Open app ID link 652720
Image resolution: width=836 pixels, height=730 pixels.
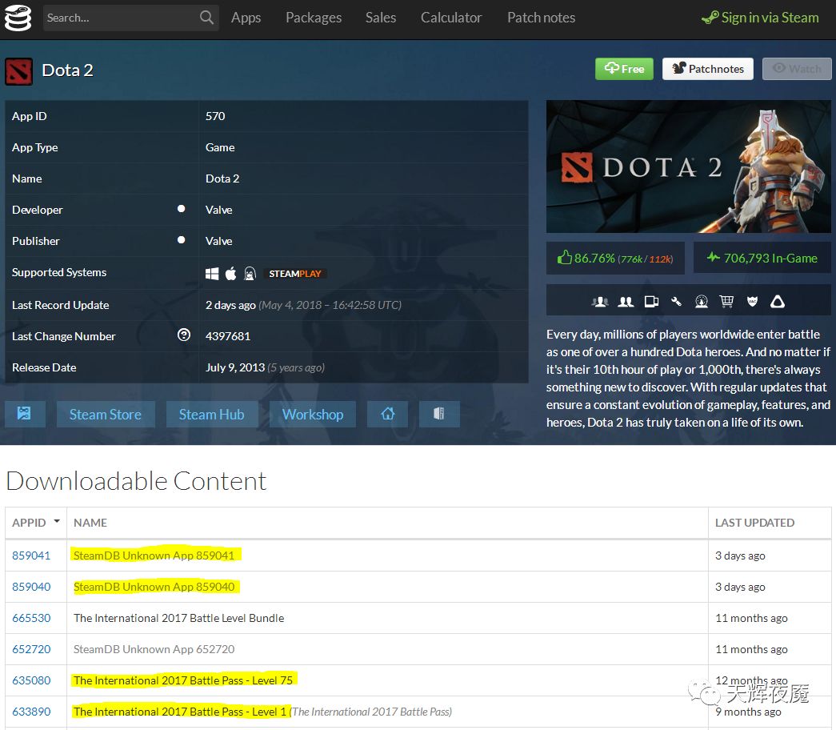coord(31,649)
